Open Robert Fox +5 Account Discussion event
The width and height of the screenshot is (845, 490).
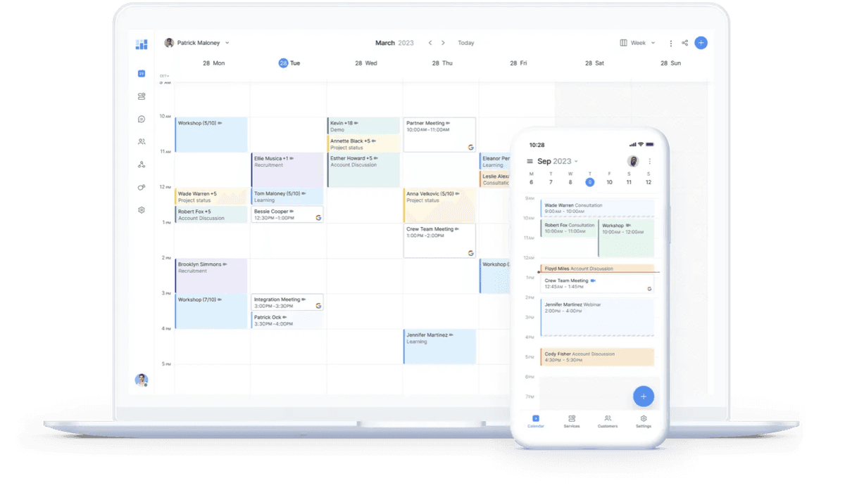[211, 214]
